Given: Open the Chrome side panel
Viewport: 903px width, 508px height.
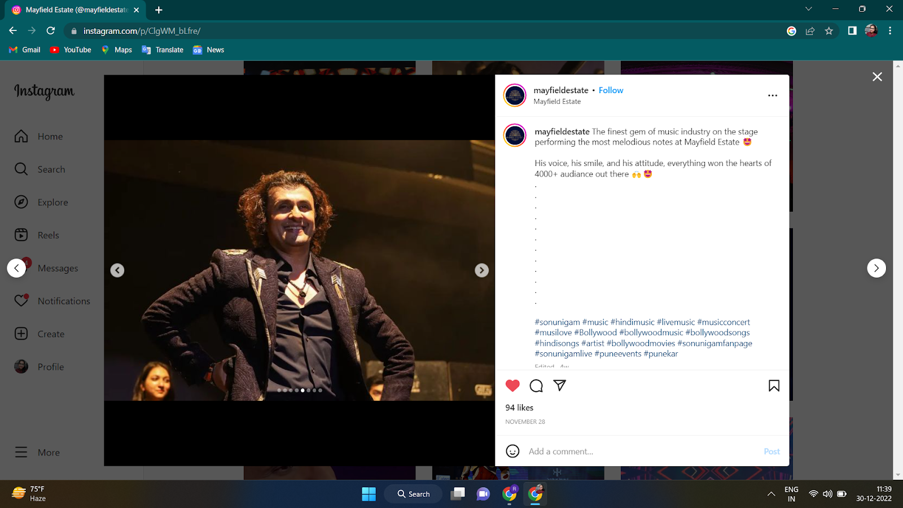Looking at the screenshot, I should (x=852, y=31).
